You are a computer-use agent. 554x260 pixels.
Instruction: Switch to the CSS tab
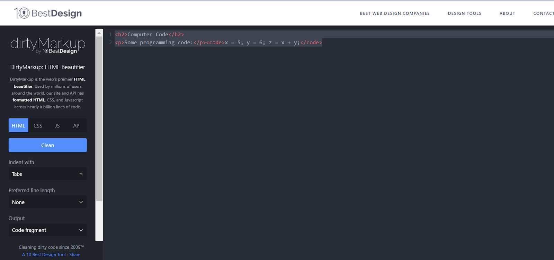pos(38,125)
